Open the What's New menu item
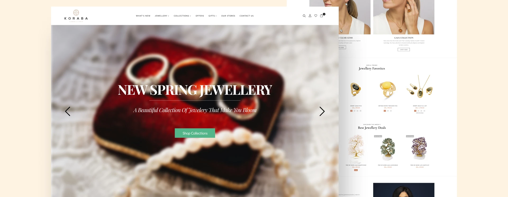Image resolution: width=508 pixels, height=197 pixels. pyautogui.click(x=143, y=16)
